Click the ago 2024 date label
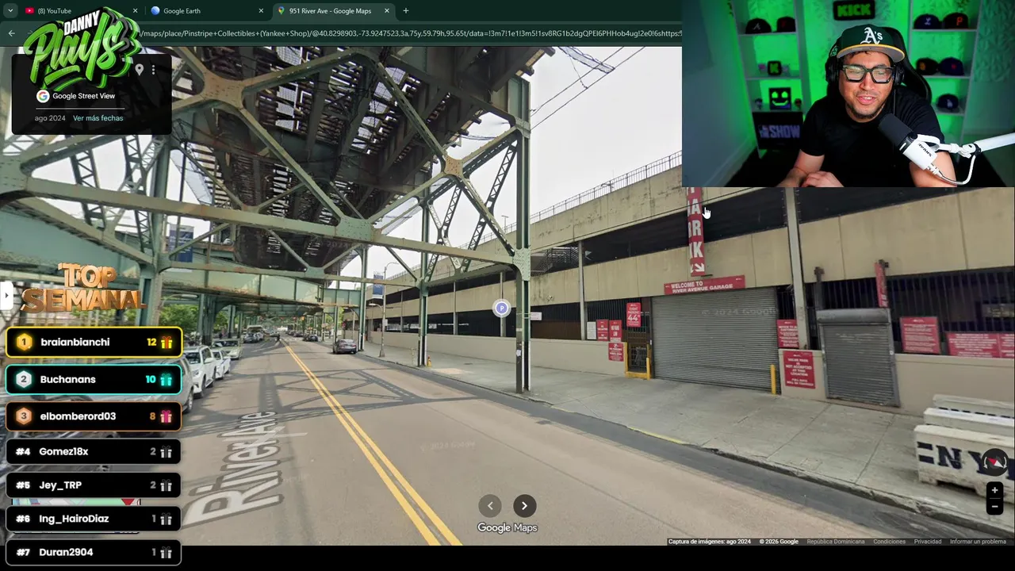This screenshot has width=1015, height=571. (50, 118)
